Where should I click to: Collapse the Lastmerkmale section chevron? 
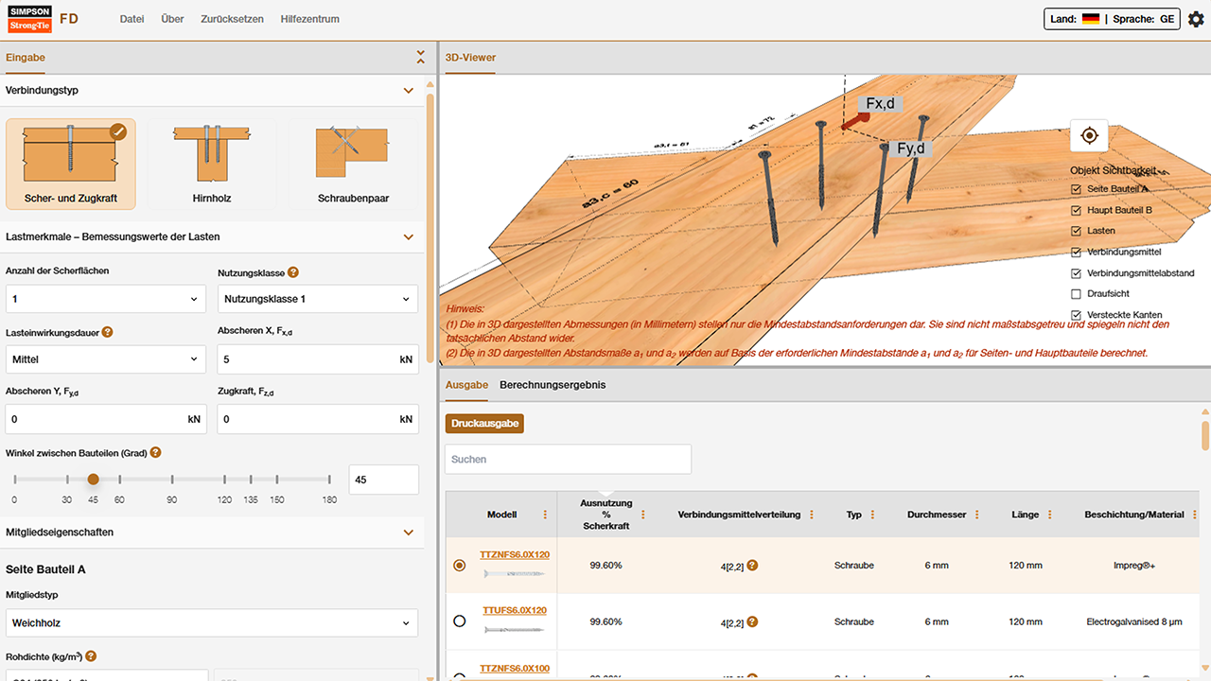coord(409,236)
